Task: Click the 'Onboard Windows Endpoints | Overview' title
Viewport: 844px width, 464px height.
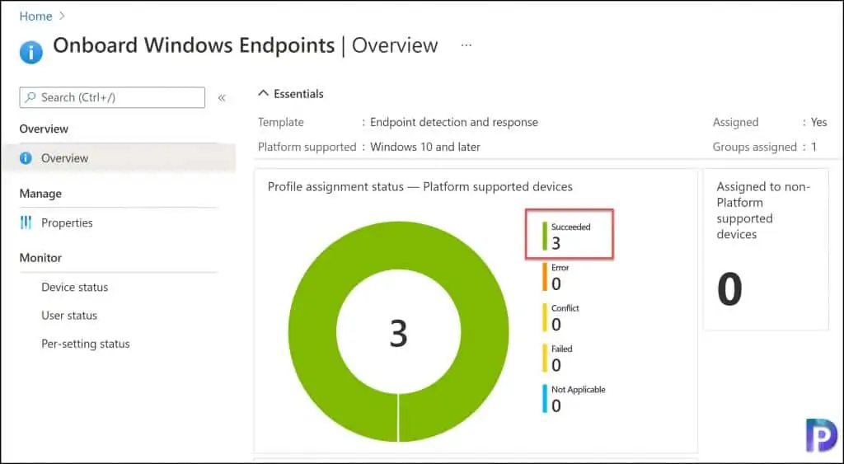Action: [x=246, y=45]
